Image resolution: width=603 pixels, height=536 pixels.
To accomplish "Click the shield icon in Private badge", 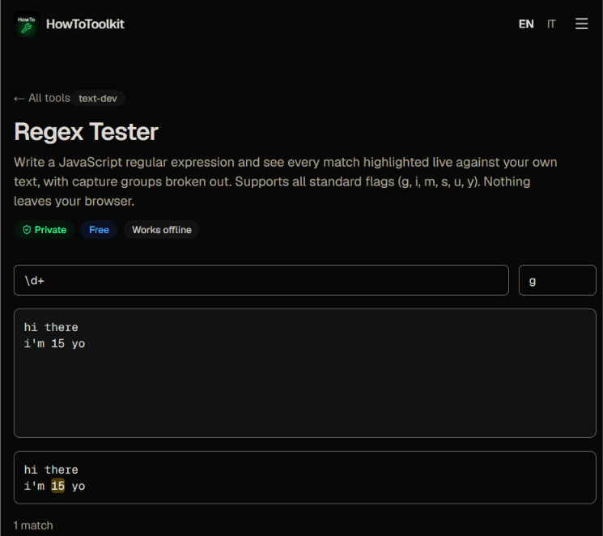I will [x=27, y=230].
